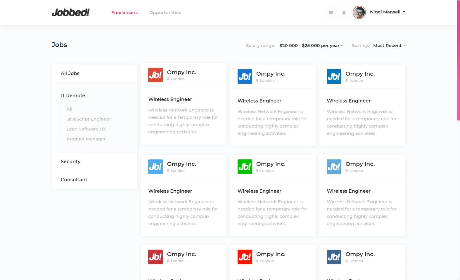Select the Product Manager subcategory

(86, 139)
